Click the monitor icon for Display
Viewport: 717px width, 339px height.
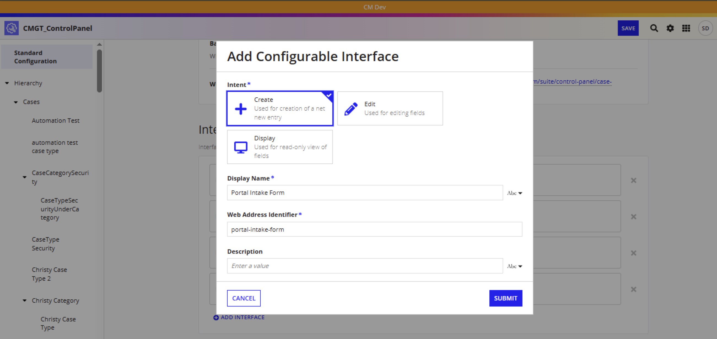(x=241, y=147)
